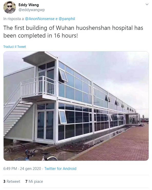Visit the @AnonNonsense profile link

click(x=40, y=19)
